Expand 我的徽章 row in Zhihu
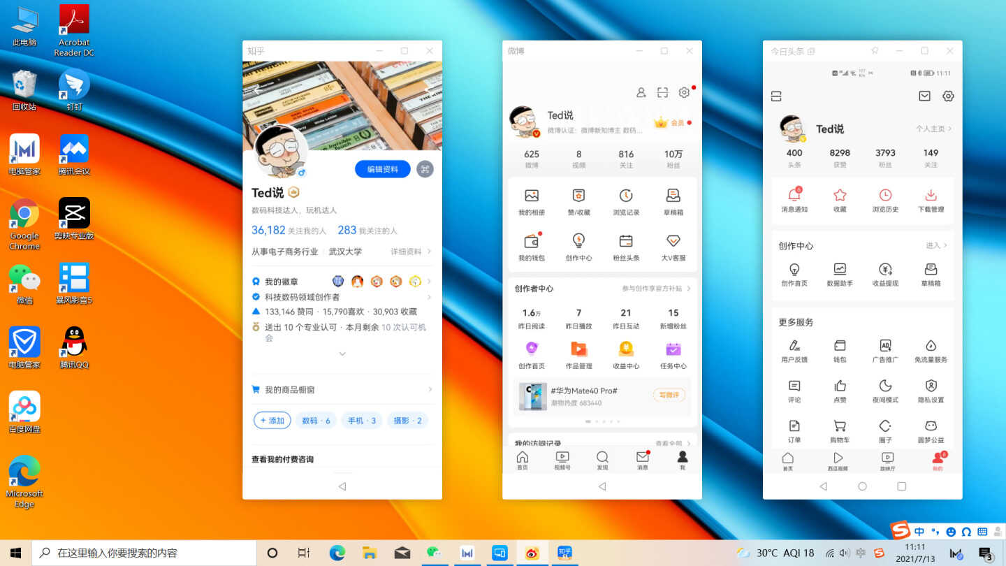The width and height of the screenshot is (1006, 566). click(430, 282)
